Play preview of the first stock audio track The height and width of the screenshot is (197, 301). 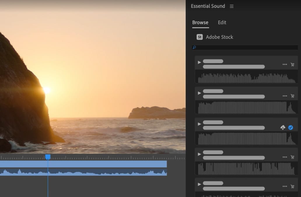(199, 62)
